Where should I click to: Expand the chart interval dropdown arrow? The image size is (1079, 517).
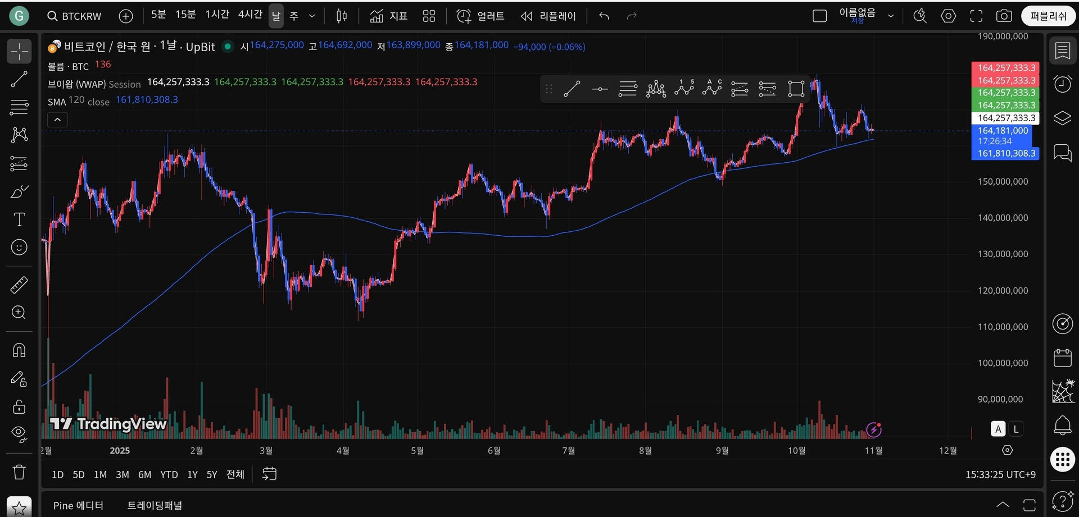point(312,16)
